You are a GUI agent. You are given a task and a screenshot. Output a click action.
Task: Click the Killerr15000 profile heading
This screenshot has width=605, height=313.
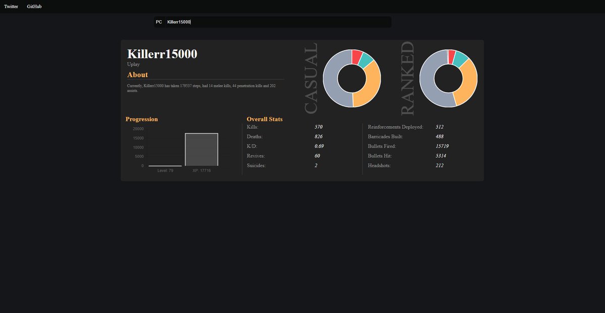tap(162, 54)
